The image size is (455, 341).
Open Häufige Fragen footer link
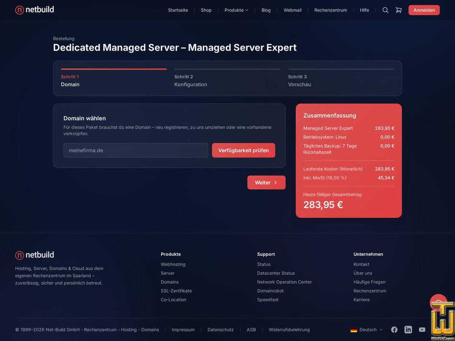369,282
